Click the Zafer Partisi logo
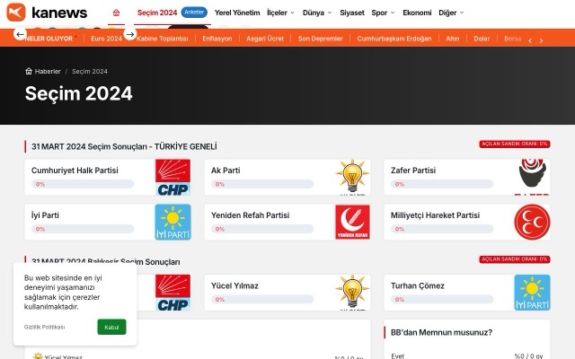 532,178
